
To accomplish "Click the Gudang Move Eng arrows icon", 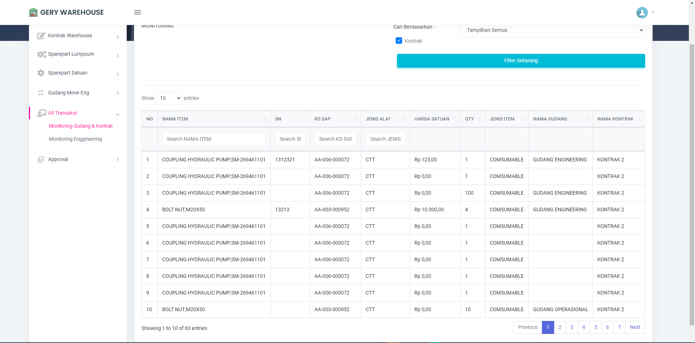I will [41, 93].
